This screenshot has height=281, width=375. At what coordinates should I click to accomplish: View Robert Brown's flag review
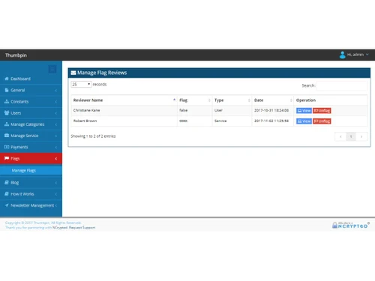[x=304, y=121]
